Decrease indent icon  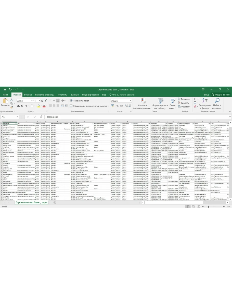click(62, 106)
